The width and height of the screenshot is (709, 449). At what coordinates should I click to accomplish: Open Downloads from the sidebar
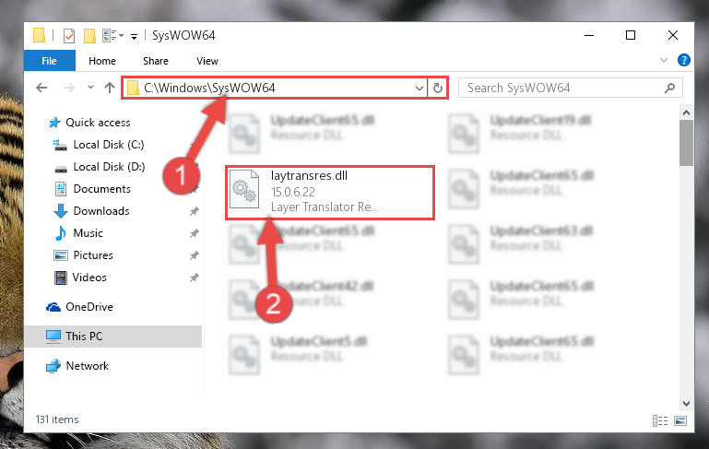[101, 211]
